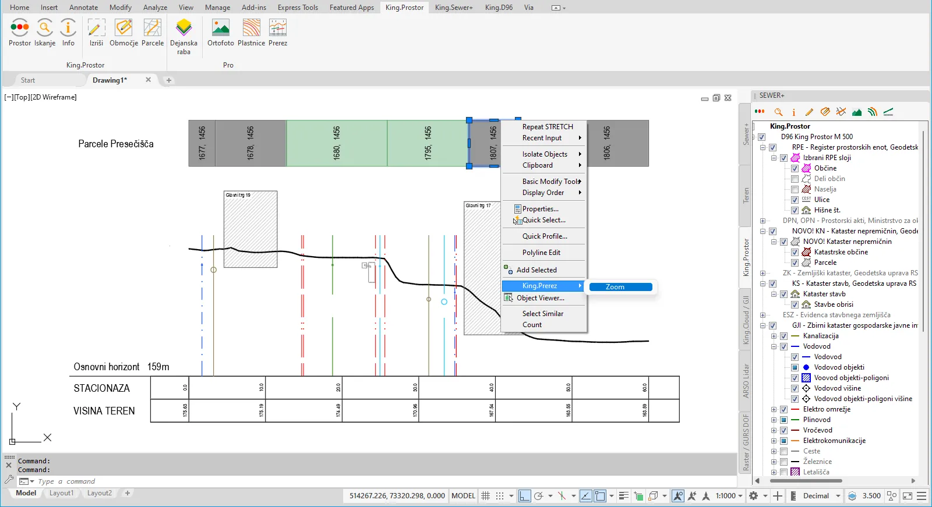Click the command line input field

[233, 481]
